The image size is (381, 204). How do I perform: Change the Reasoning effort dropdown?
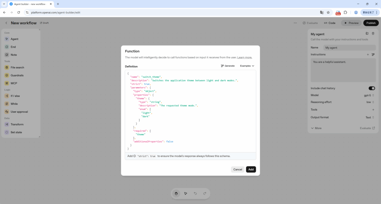pos(370,102)
